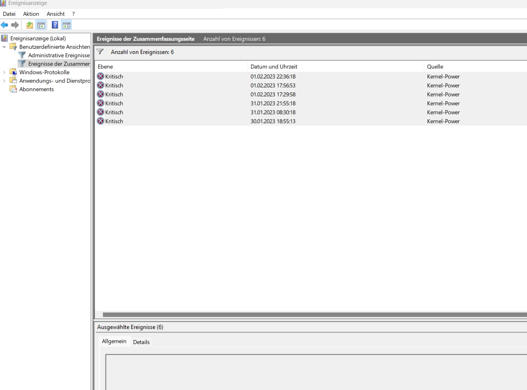Toggle the console tree pane icon
Viewport: 527px width, 390px height.
(x=41, y=25)
